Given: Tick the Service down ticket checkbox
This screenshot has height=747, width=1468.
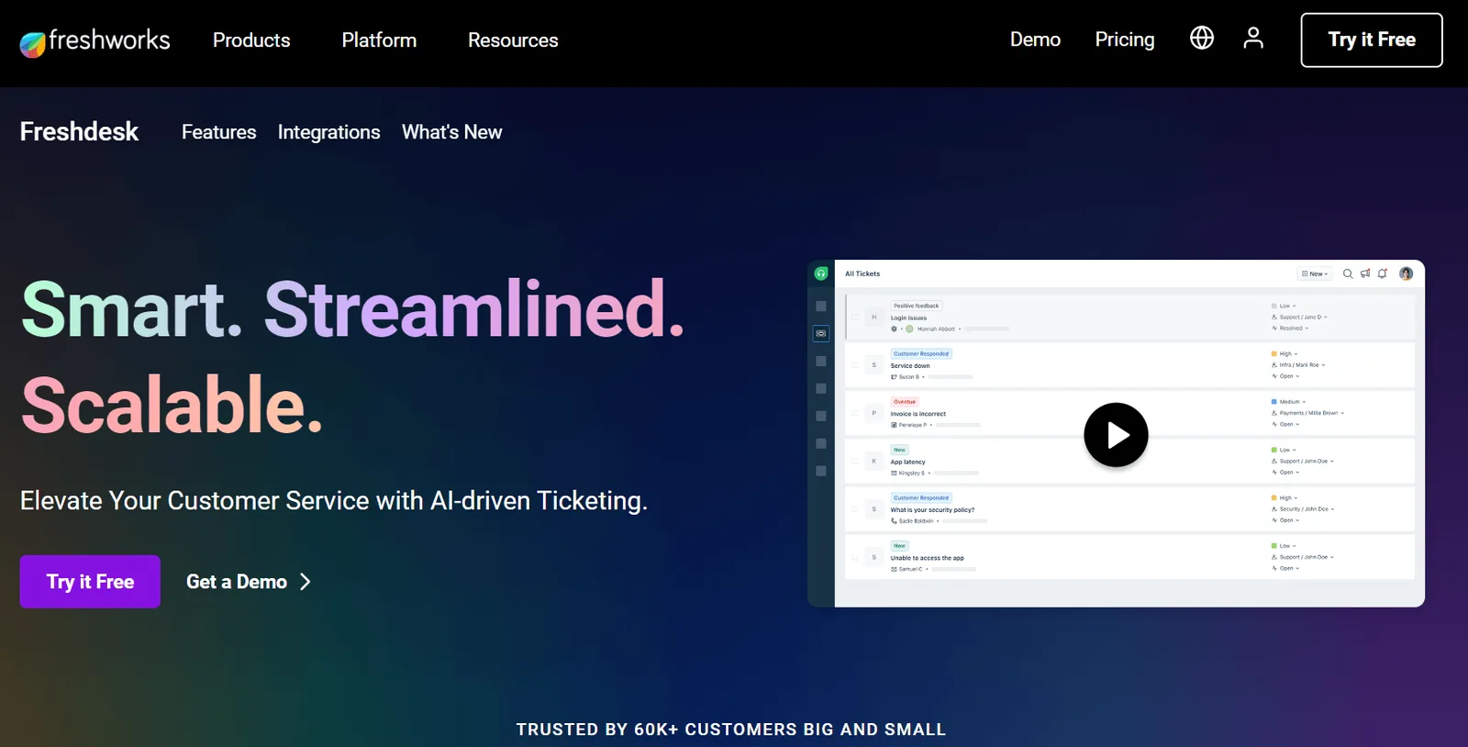Looking at the screenshot, I should (x=855, y=365).
